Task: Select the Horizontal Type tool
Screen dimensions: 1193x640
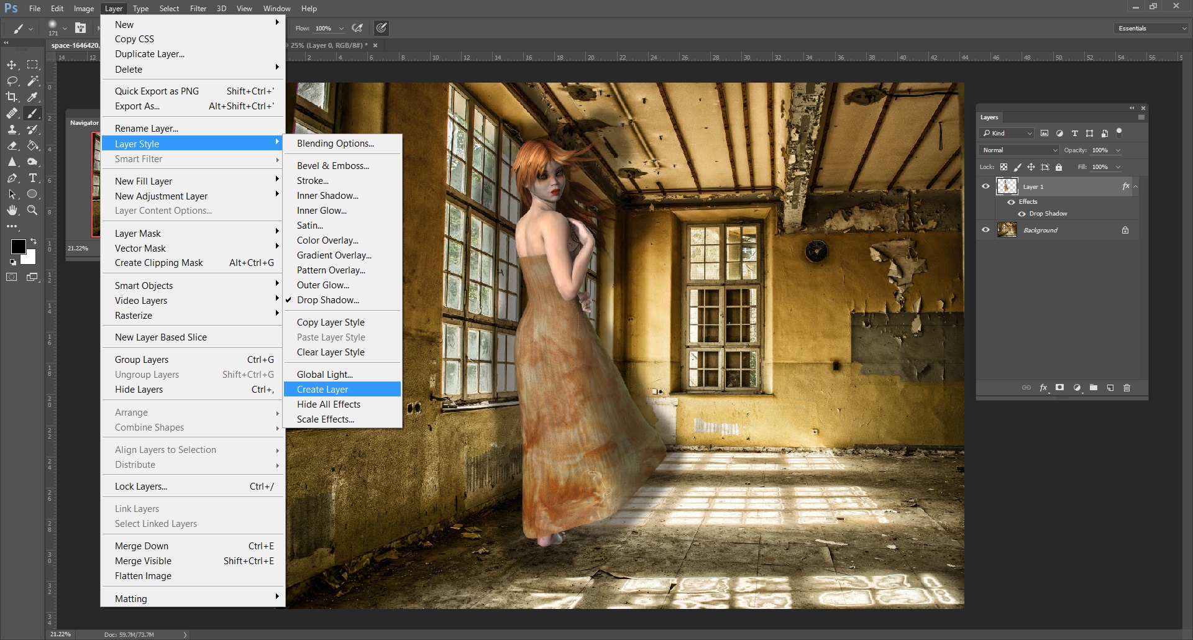Action: 33,178
